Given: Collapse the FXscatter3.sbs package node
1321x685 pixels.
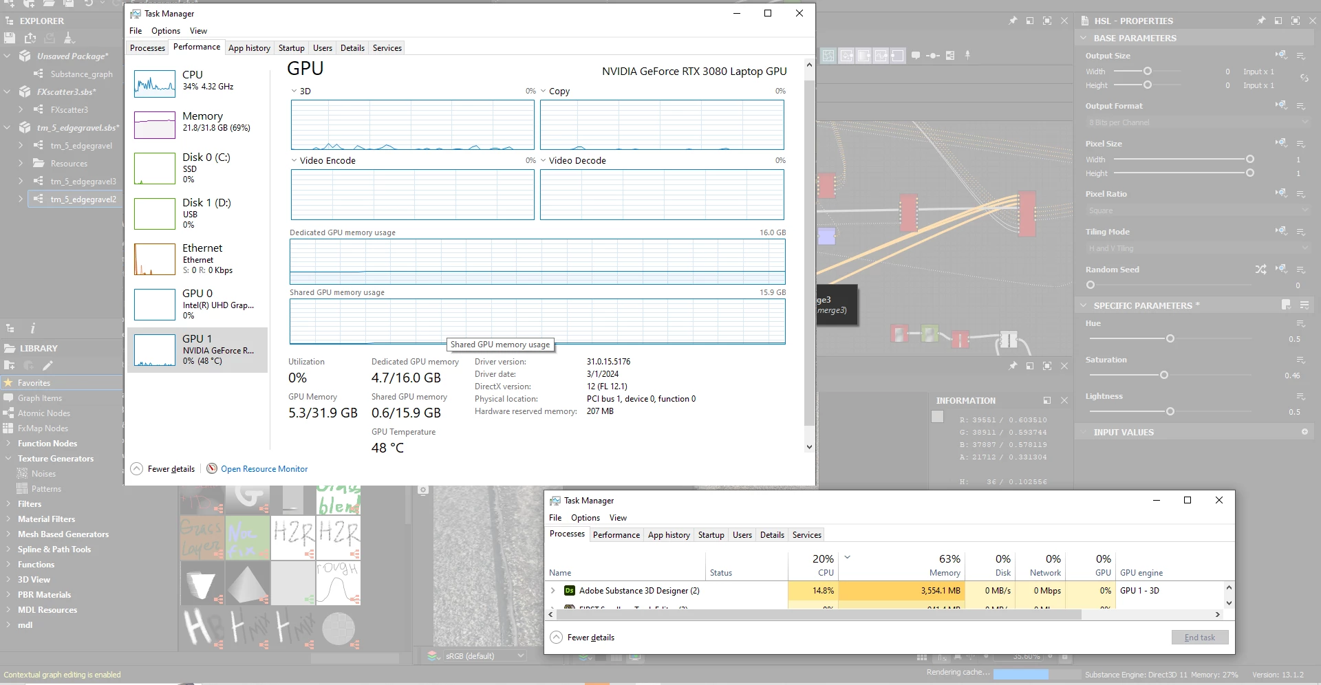Looking at the screenshot, I should (7, 91).
